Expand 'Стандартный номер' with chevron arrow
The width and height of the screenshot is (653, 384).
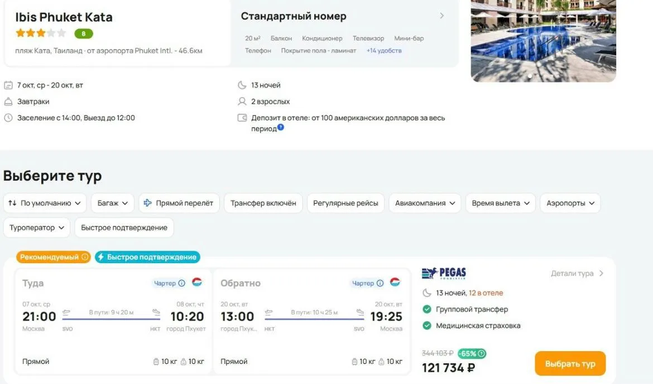point(442,16)
